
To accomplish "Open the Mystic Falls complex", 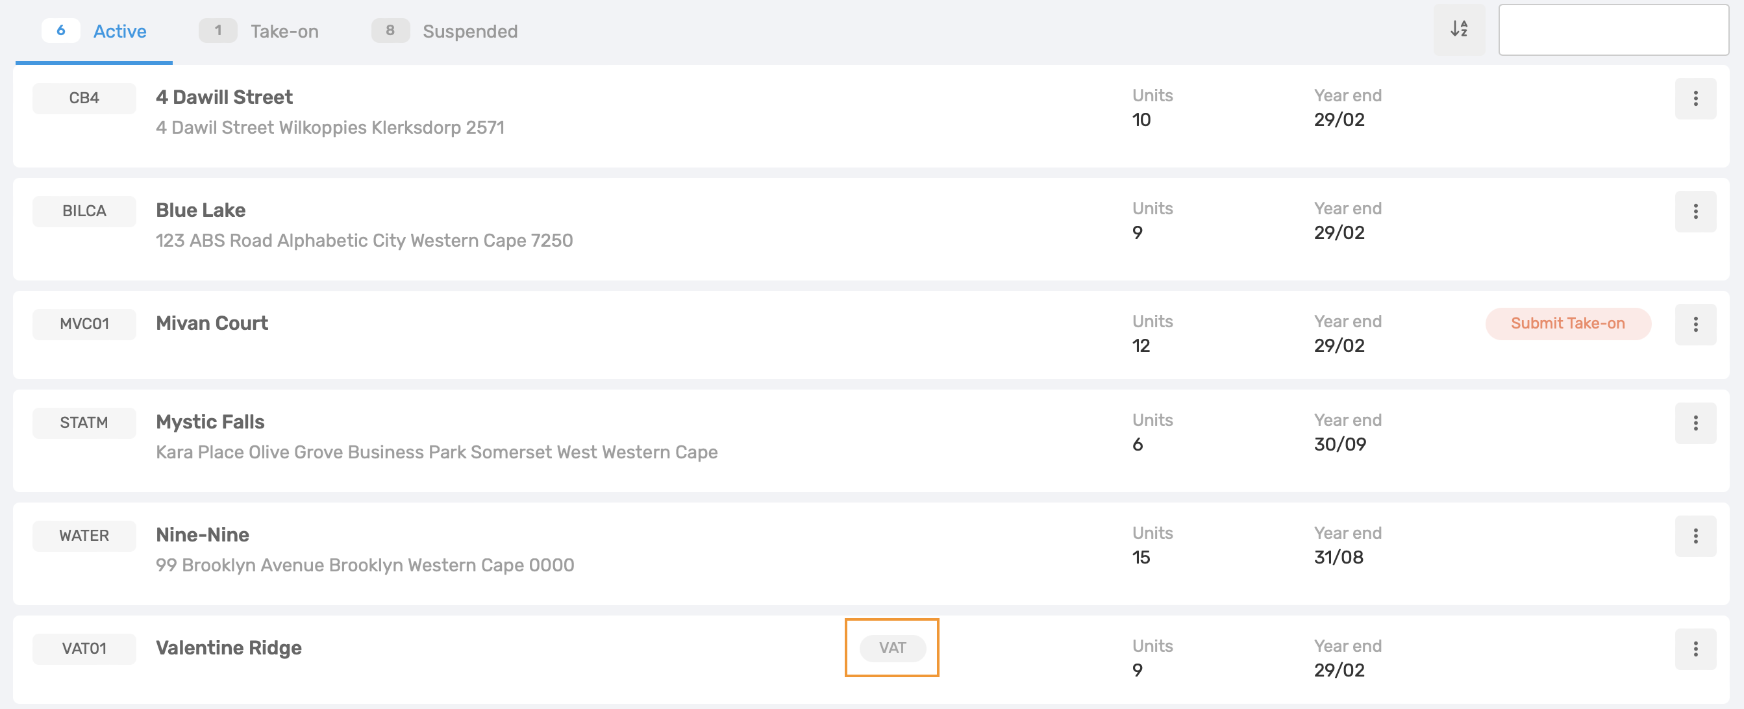I will coord(210,423).
